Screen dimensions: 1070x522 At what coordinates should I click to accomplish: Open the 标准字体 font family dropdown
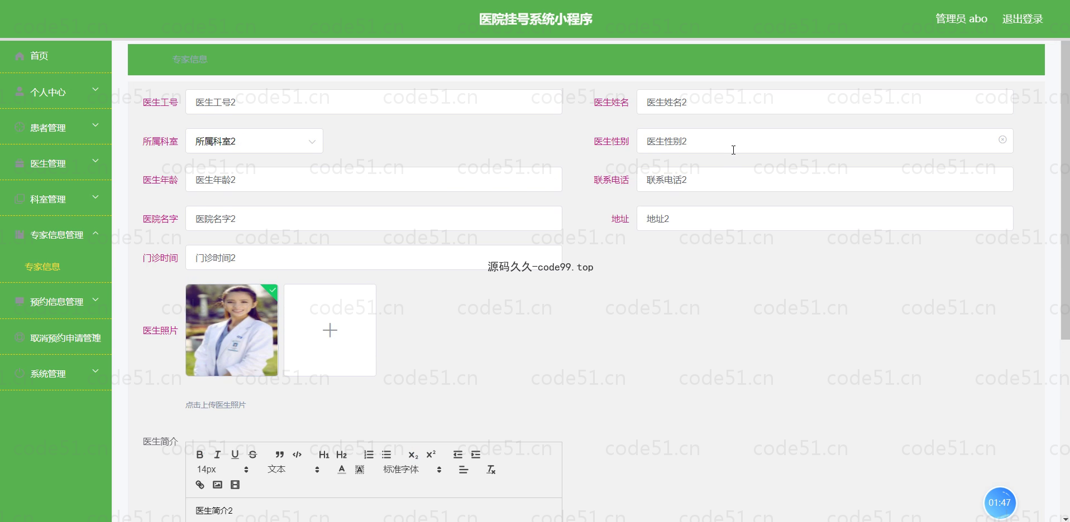point(412,470)
